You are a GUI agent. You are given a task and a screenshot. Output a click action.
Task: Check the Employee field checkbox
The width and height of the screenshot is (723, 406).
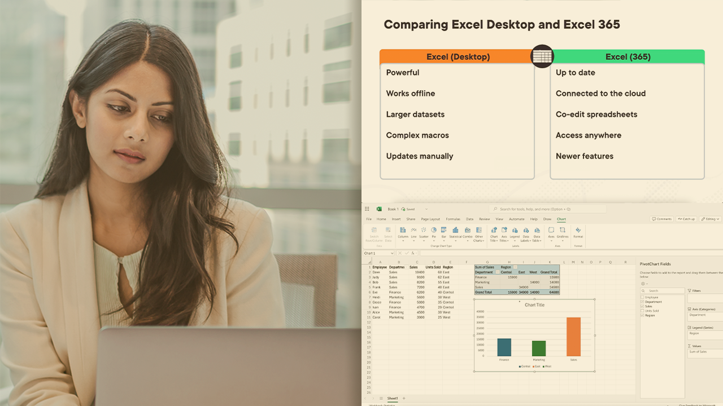[643, 297]
